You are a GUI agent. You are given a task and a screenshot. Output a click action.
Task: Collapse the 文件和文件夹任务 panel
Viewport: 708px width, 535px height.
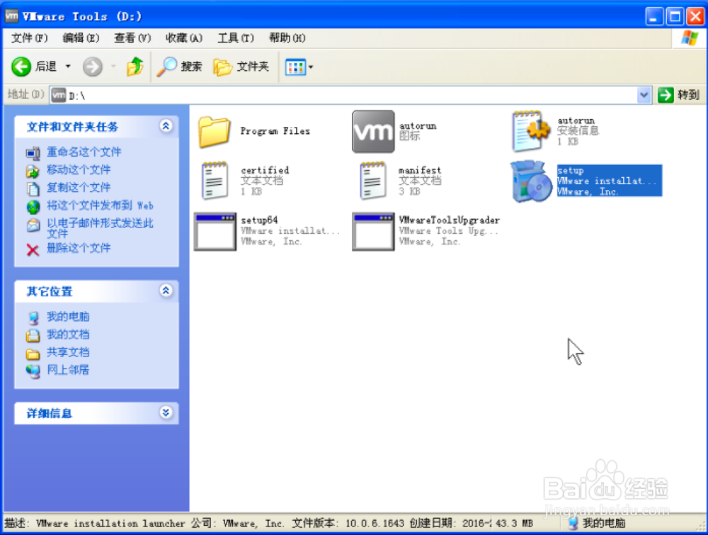(166, 126)
